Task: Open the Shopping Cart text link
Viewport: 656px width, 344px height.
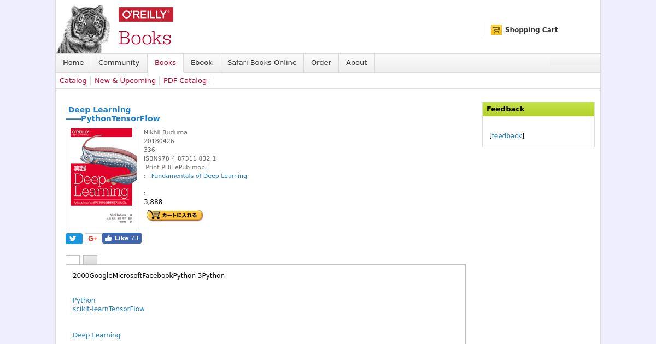Action: point(531,30)
